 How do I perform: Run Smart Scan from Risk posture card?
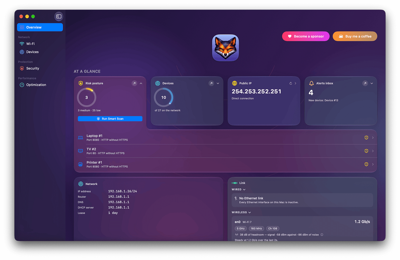point(110,119)
